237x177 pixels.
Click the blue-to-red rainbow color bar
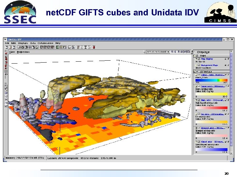pos(211,80)
